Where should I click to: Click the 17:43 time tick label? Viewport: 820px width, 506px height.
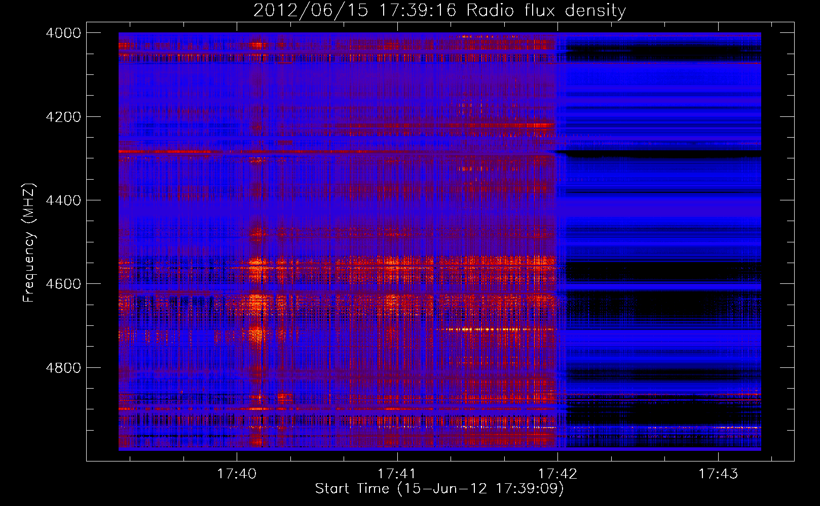coord(718,474)
